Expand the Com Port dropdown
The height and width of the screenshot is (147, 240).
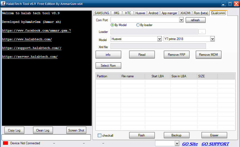tap(181, 20)
